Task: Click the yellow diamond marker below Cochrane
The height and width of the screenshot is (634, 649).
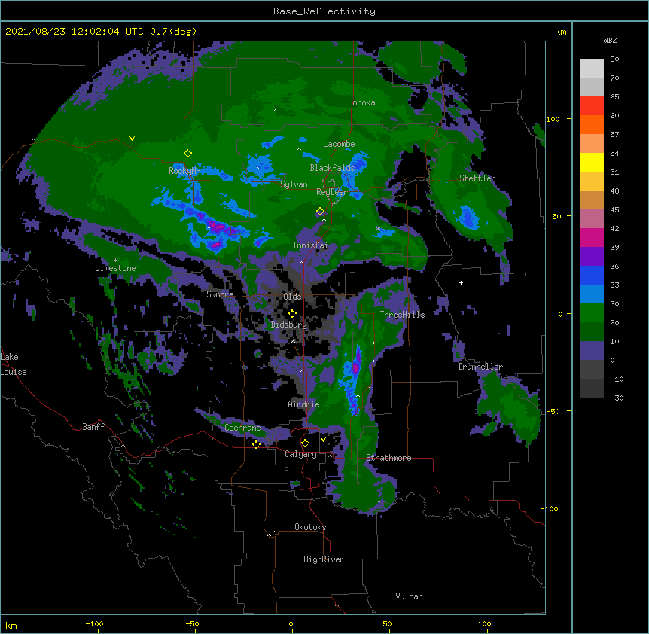Action: tap(256, 444)
